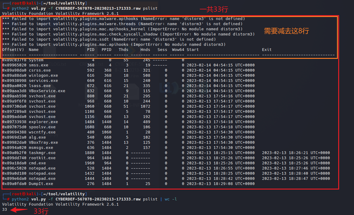Click the wc -l output number 33
Image resolution: width=354 pixels, height=215 pixels.
(x=5, y=210)
